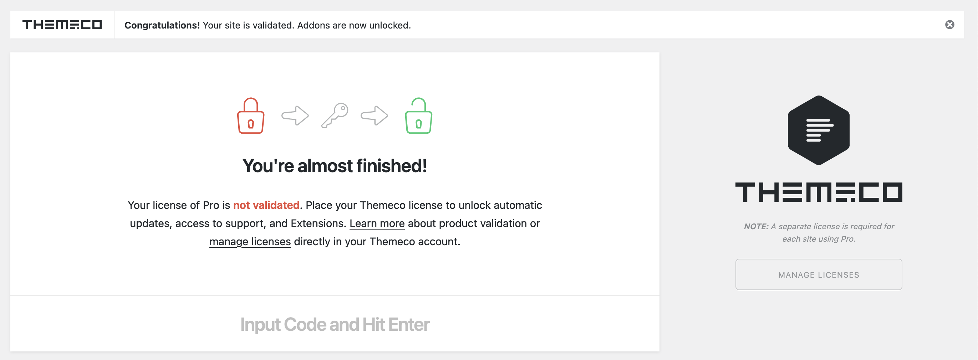
Task: Open the Learn more validation link
Action: [x=377, y=223]
